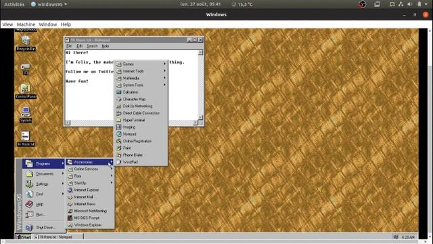Launch WordPad from Accessories
The height and width of the screenshot is (244, 433).
coord(141,162)
